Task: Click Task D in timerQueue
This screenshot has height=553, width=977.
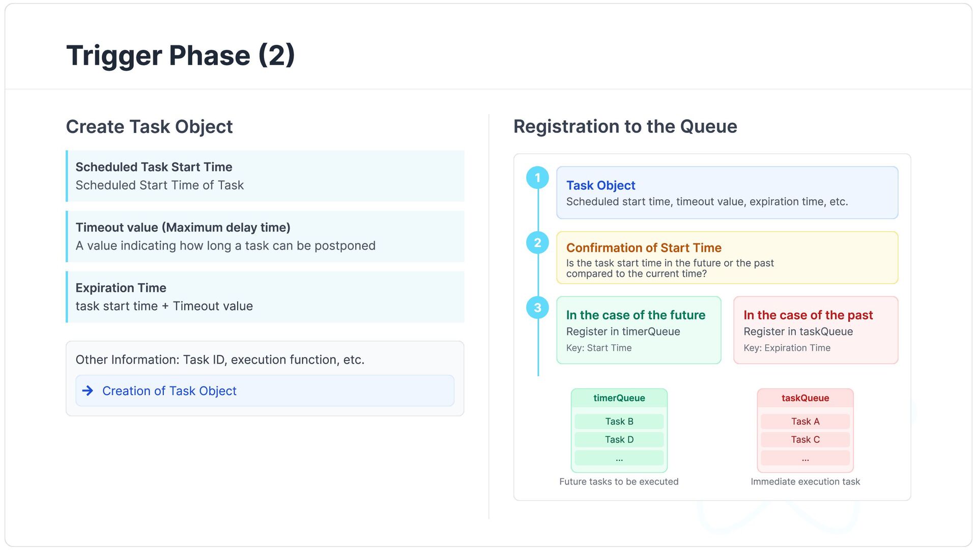Action: (619, 439)
